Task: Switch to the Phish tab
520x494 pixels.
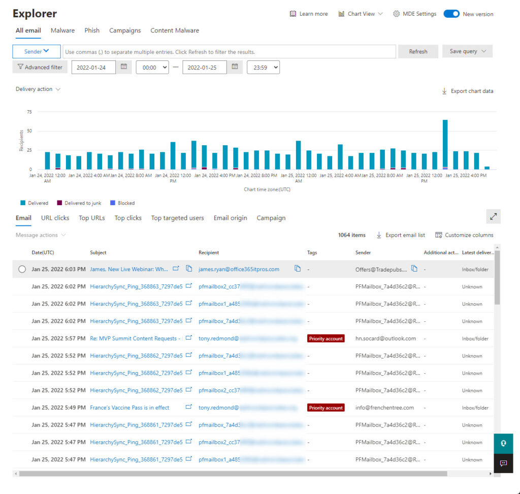Action: tap(92, 30)
